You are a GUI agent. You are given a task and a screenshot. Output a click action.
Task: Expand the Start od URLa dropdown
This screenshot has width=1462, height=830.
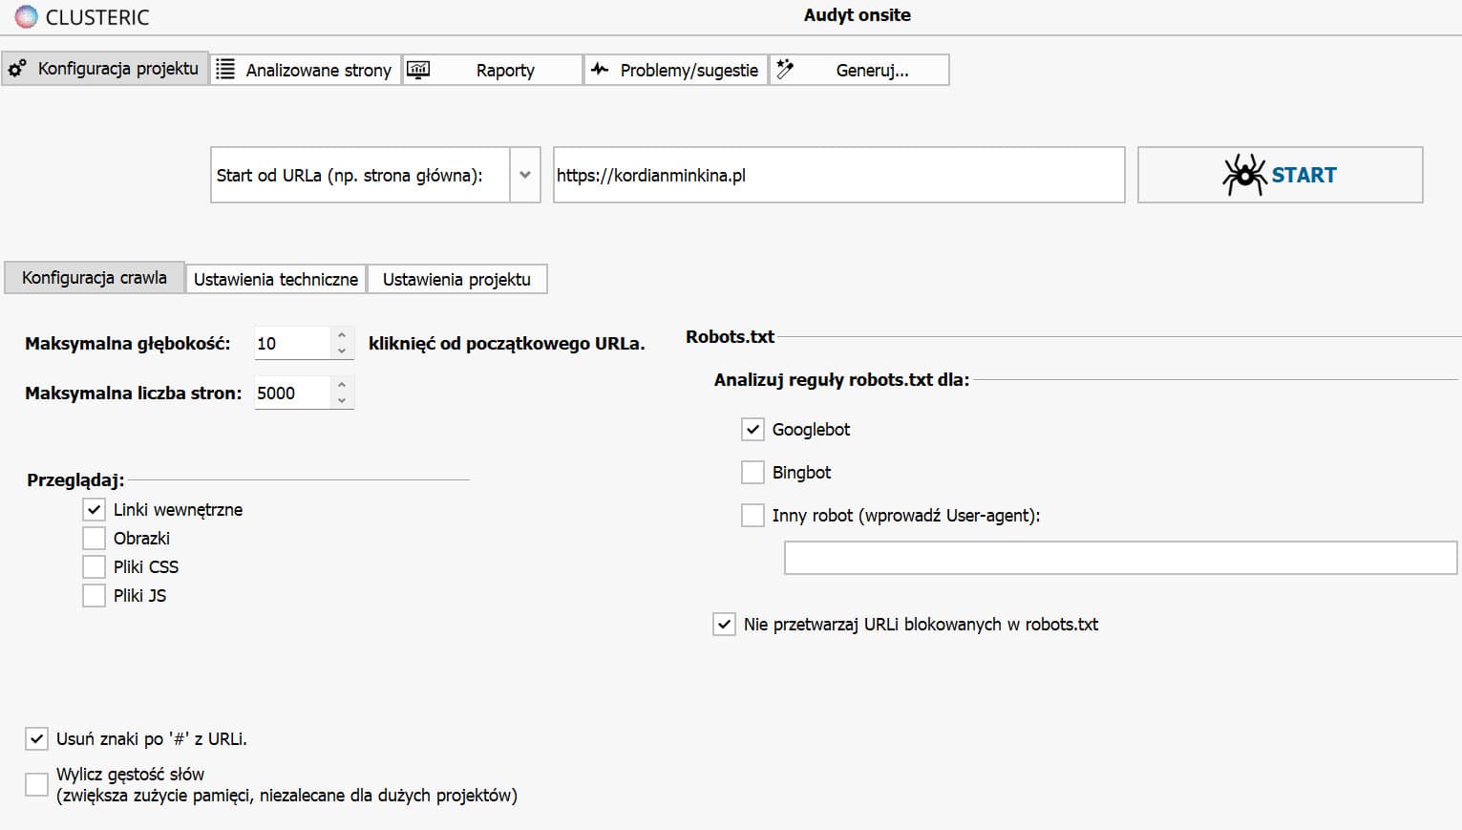pyautogui.click(x=524, y=175)
